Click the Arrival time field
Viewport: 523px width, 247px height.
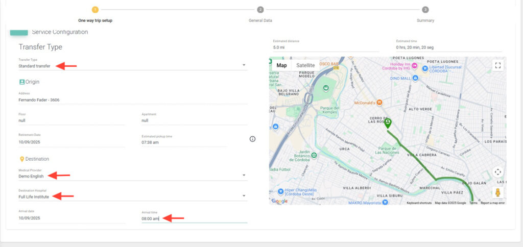pyautogui.click(x=194, y=218)
